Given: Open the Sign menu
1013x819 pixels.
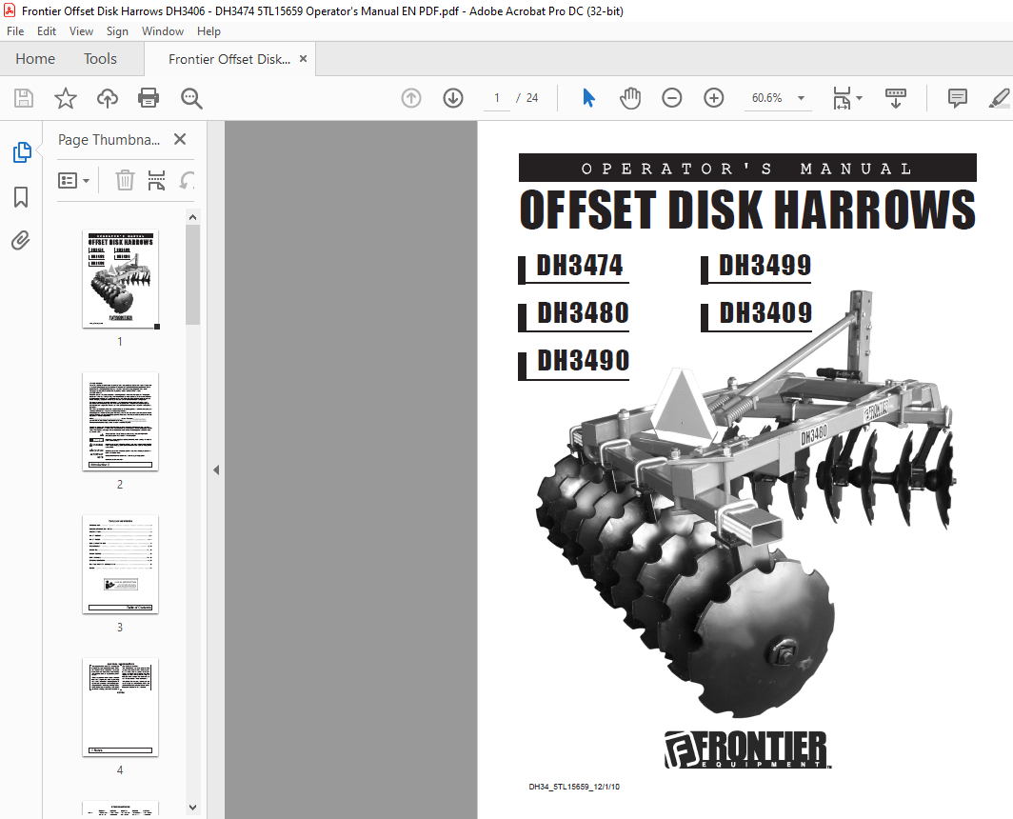Looking at the screenshot, I should pyautogui.click(x=117, y=31).
